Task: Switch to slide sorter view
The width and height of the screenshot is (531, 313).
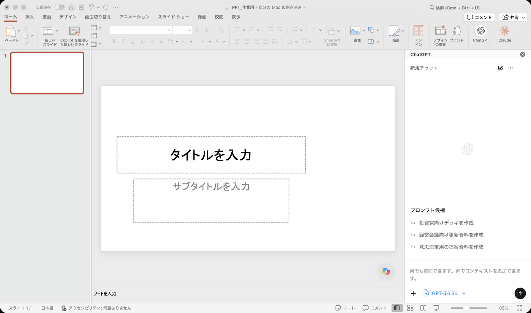Action: click(410, 308)
